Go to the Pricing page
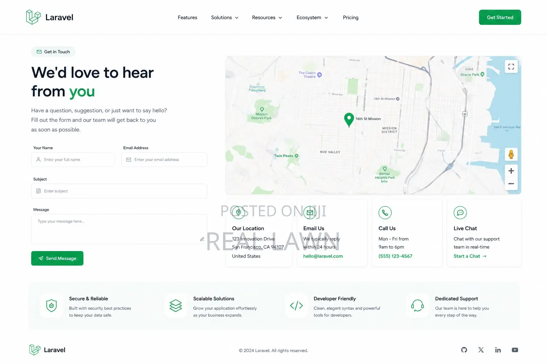Image resolution: width=547 pixels, height=364 pixels. [x=351, y=17]
